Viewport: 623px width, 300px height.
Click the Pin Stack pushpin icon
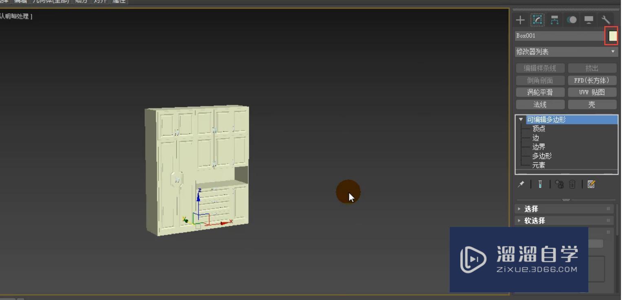521,184
